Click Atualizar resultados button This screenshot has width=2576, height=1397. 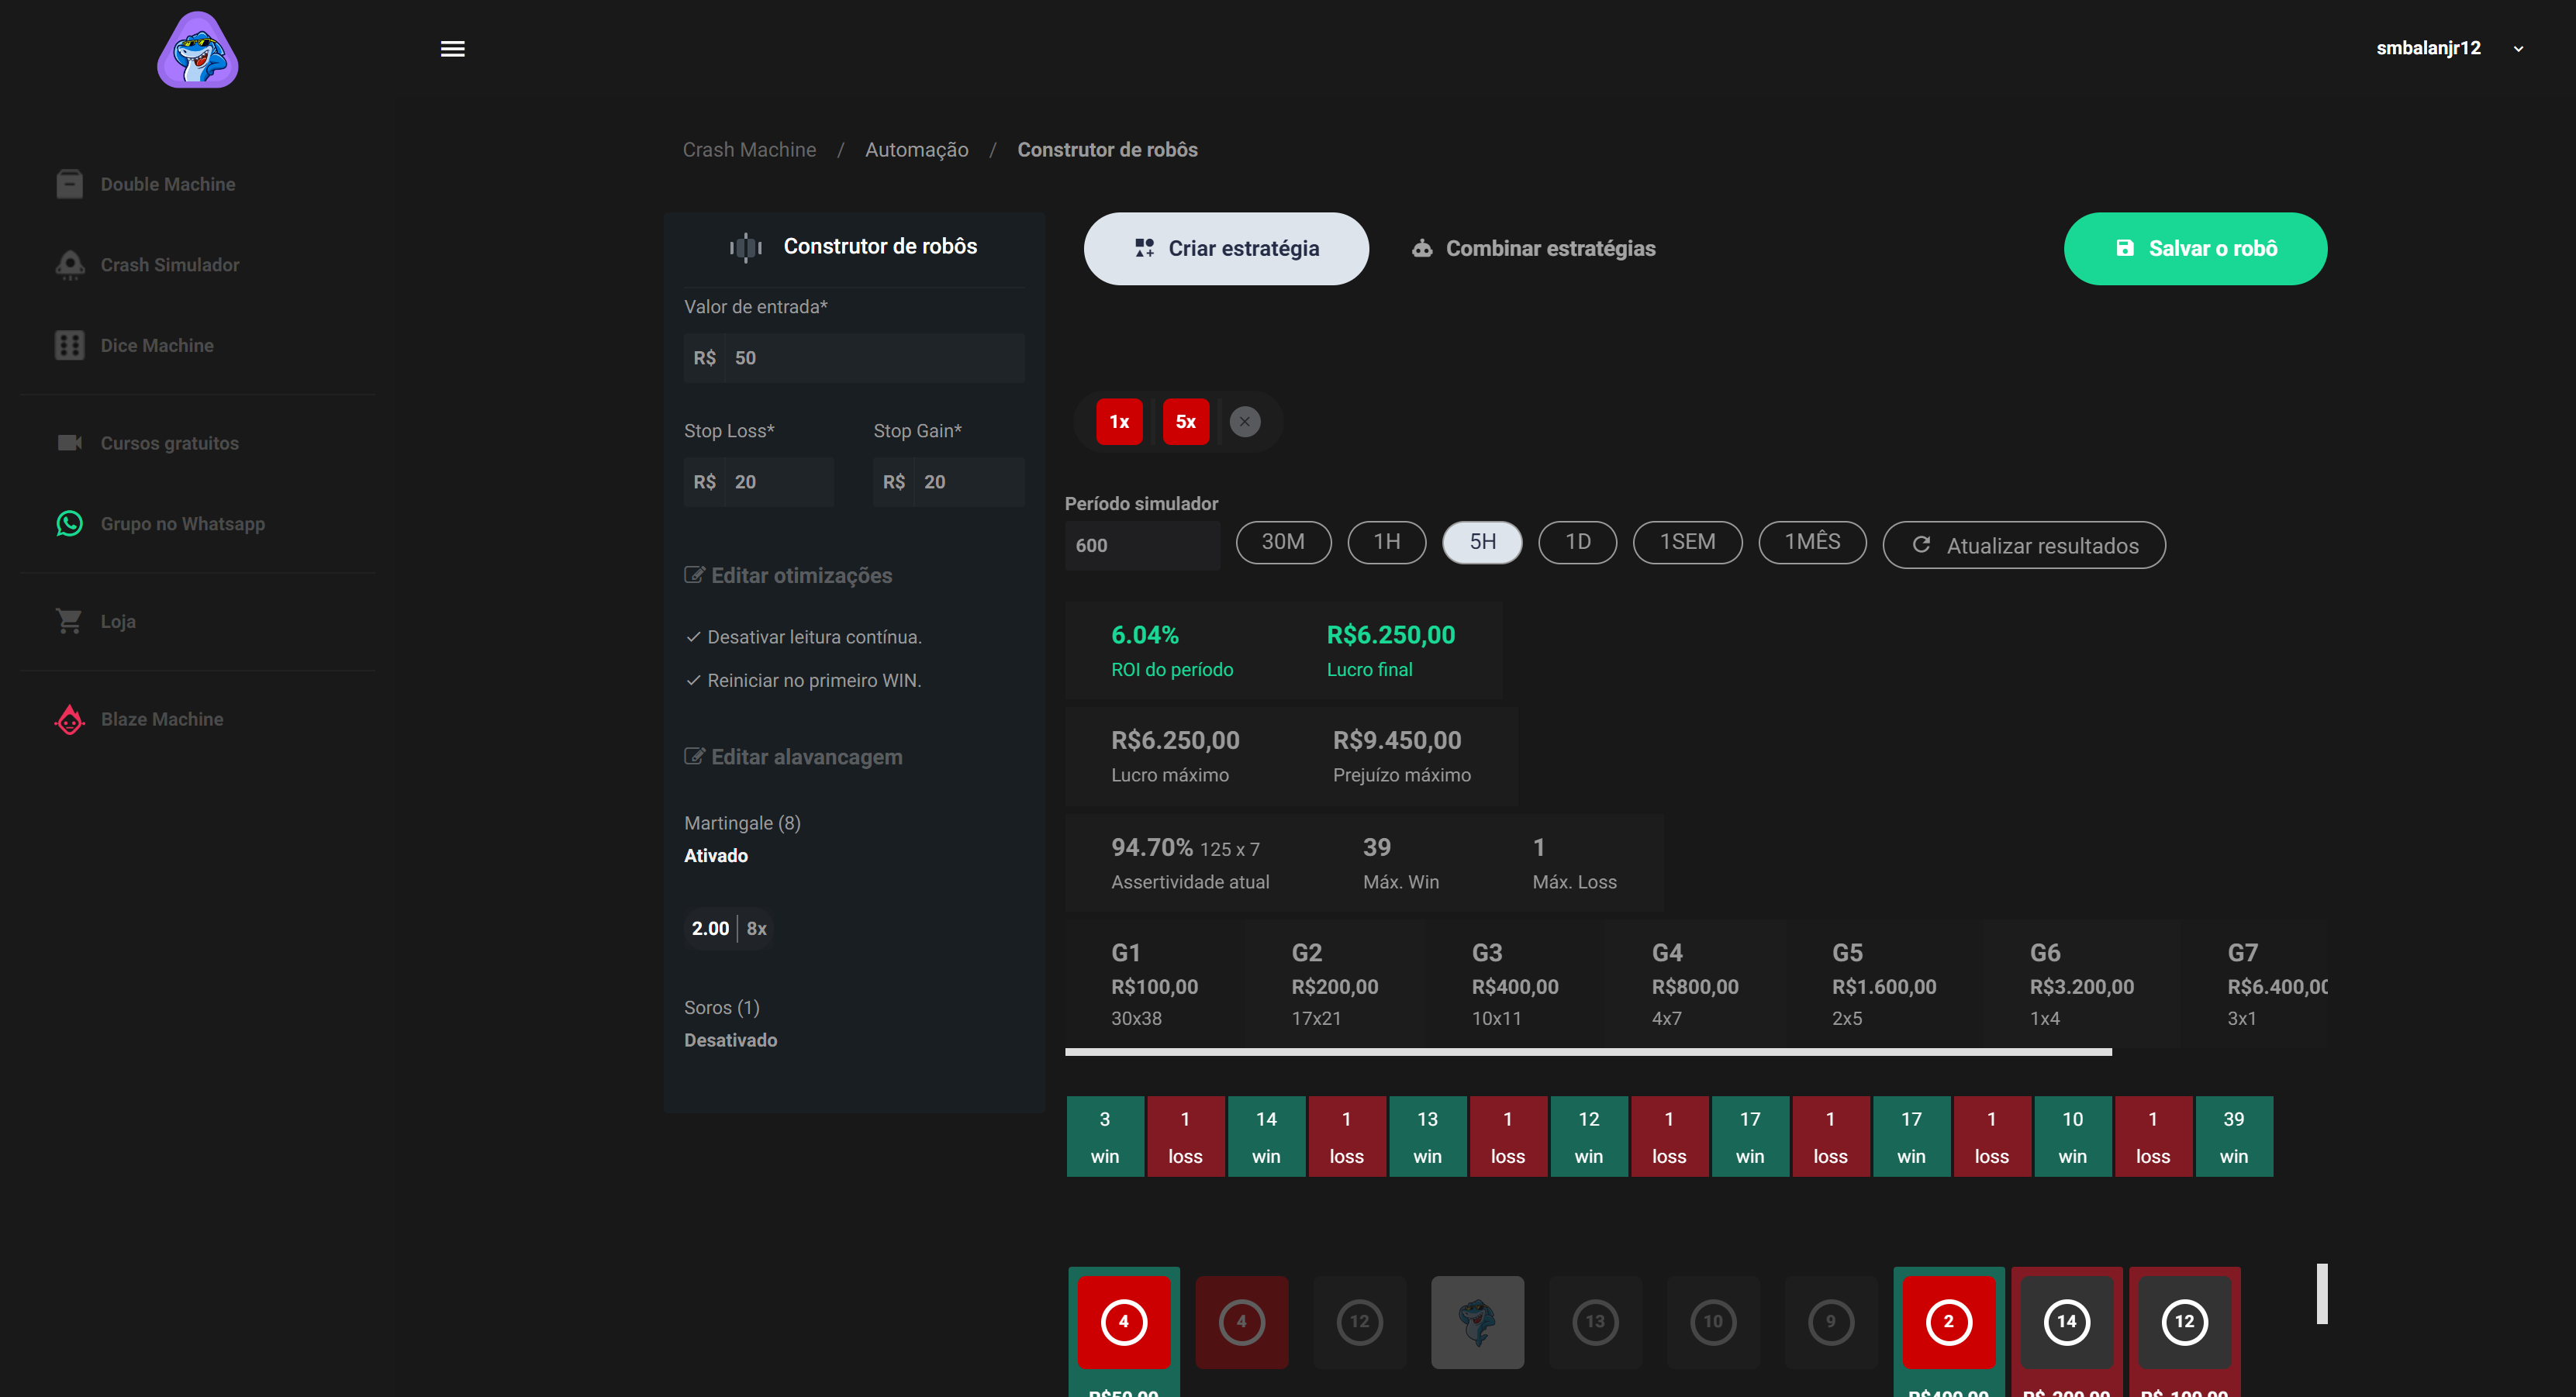[2023, 545]
